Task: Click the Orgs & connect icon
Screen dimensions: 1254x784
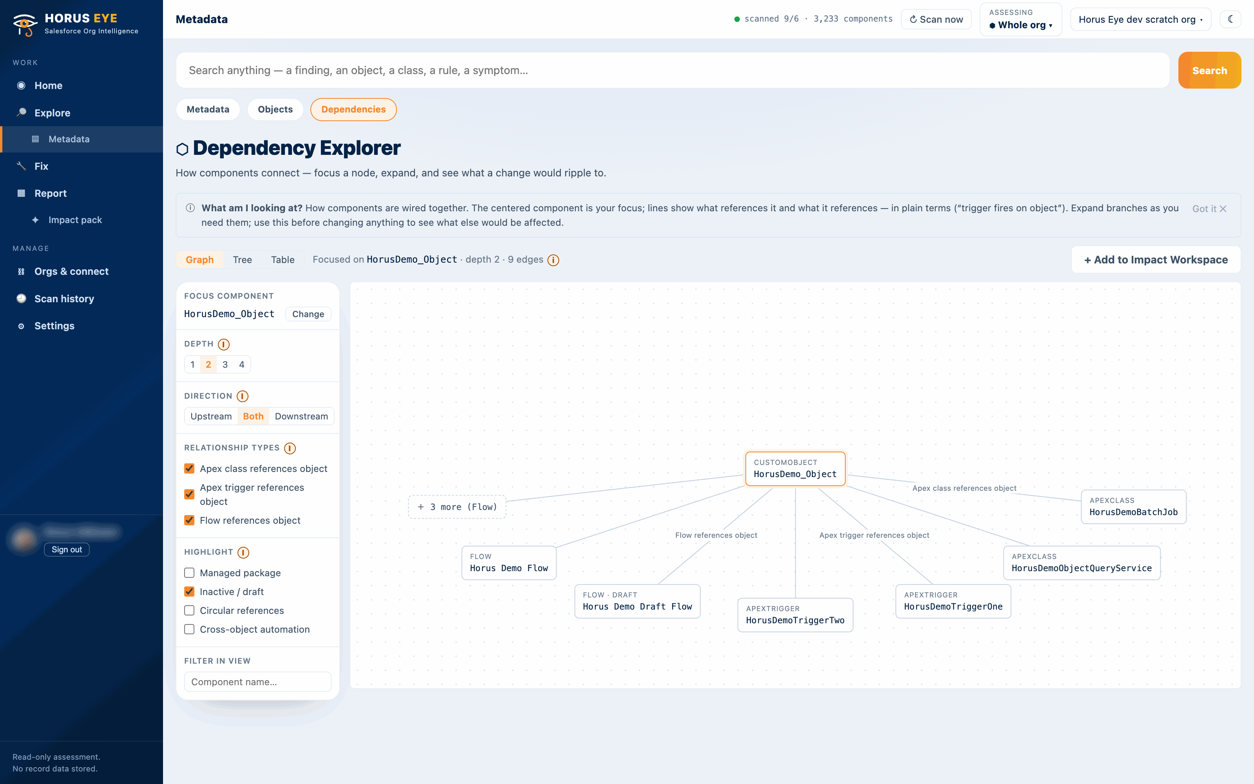Action: point(21,271)
